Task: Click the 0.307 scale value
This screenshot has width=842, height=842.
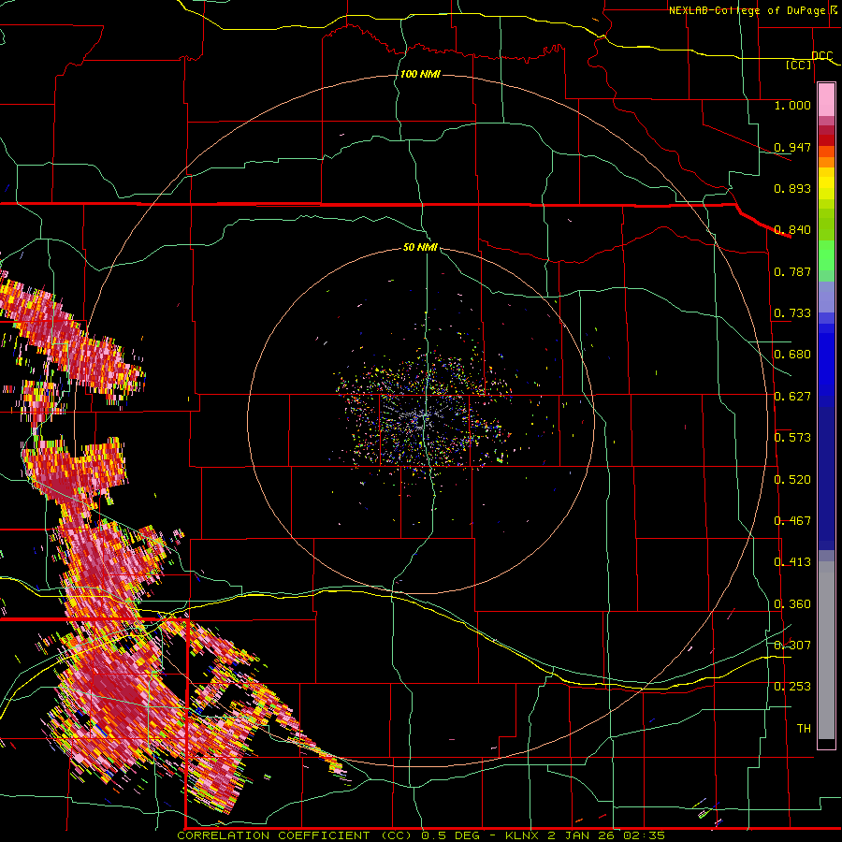Action: (x=792, y=646)
